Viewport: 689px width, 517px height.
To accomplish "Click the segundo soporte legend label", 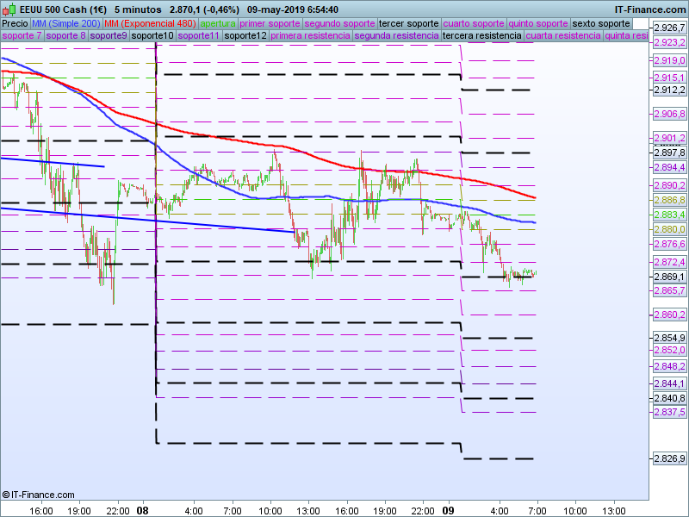I will tap(339, 23).
